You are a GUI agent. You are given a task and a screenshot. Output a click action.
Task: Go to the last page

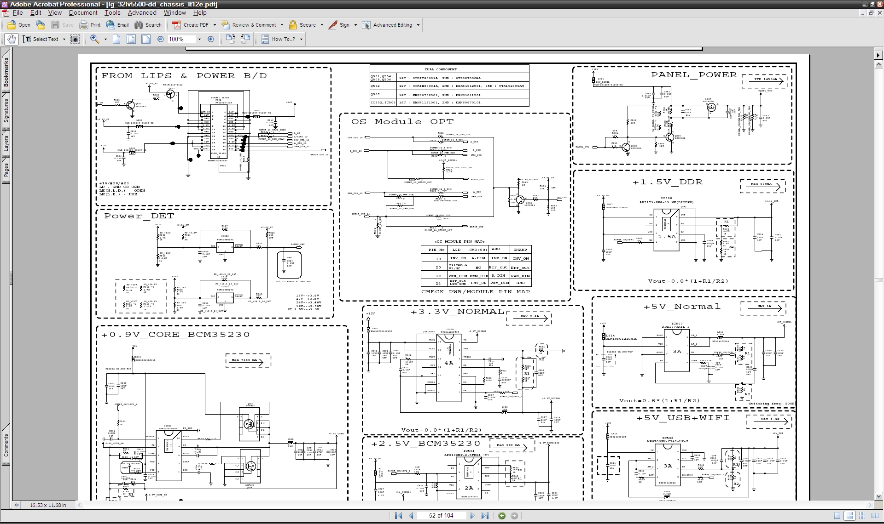tap(485, 516)
